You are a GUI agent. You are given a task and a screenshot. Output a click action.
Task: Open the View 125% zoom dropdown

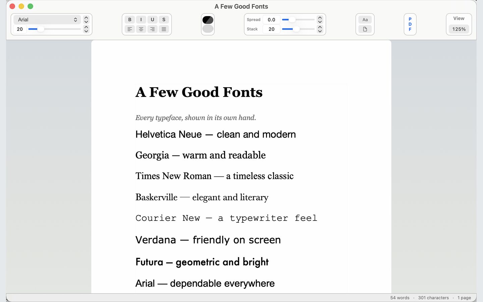click(x=459, y=29)
